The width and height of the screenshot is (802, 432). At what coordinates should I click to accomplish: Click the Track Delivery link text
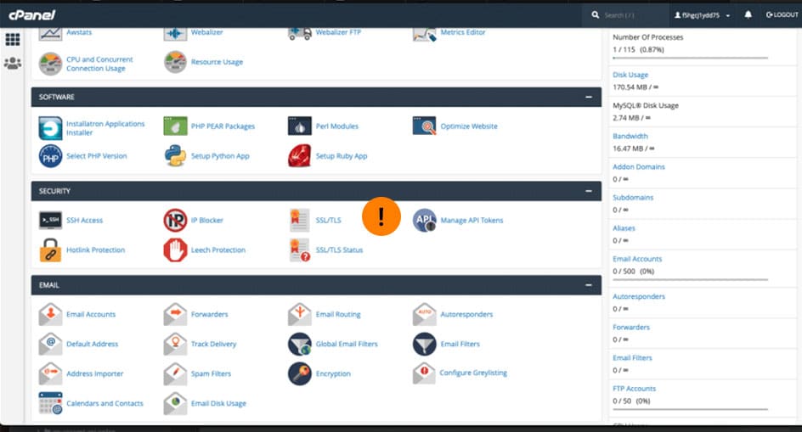pos(214,344)
